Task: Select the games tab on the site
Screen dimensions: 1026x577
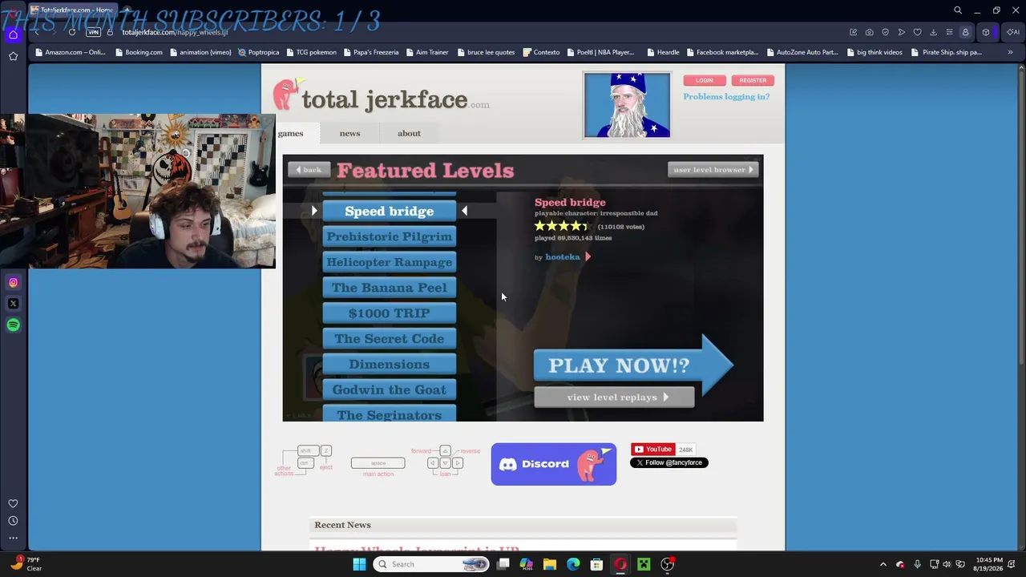Action: 290,133
